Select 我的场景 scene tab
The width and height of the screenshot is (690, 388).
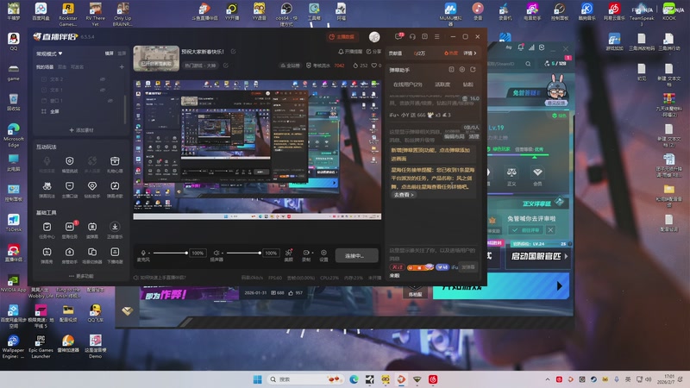(x=45, y=67)
